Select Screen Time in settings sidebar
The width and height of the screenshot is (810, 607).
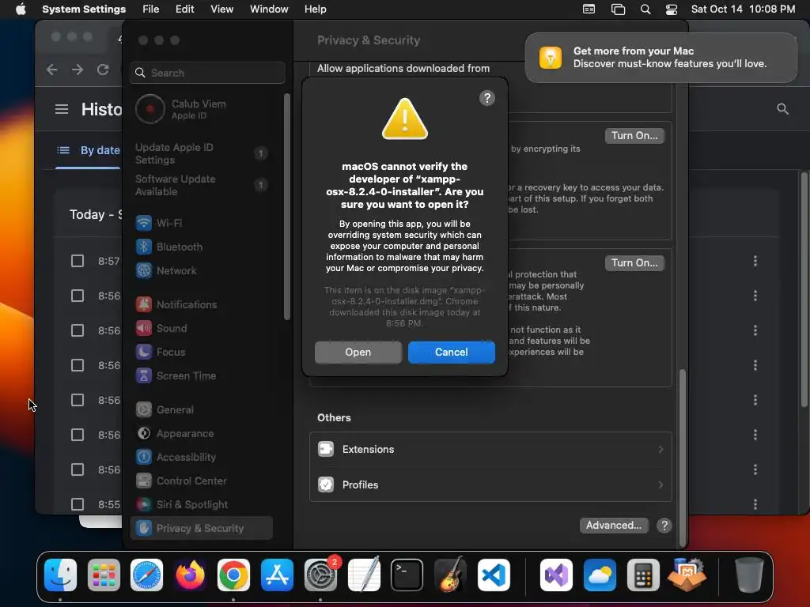[202, 375]
